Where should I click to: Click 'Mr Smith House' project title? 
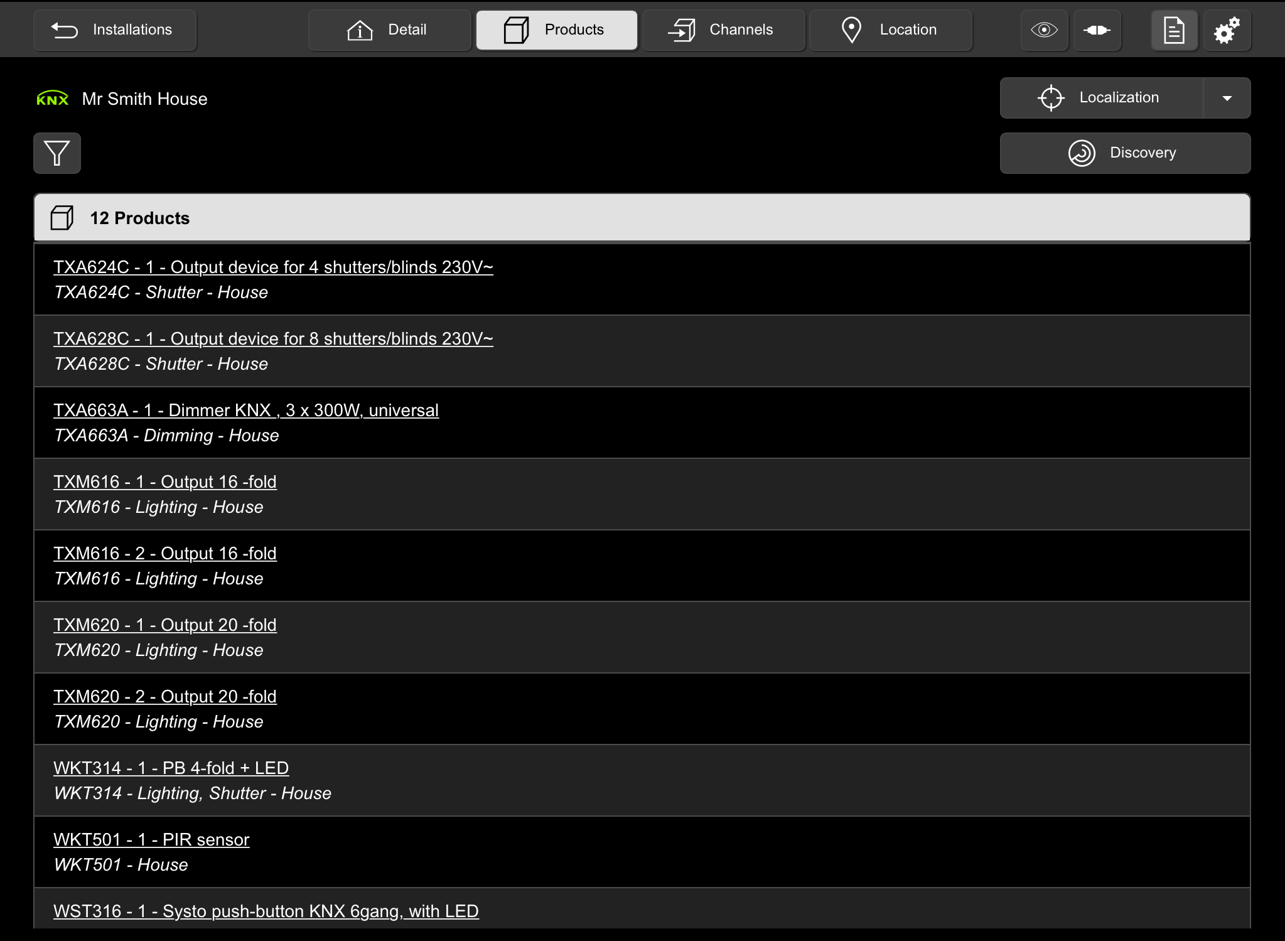[144, 99]
